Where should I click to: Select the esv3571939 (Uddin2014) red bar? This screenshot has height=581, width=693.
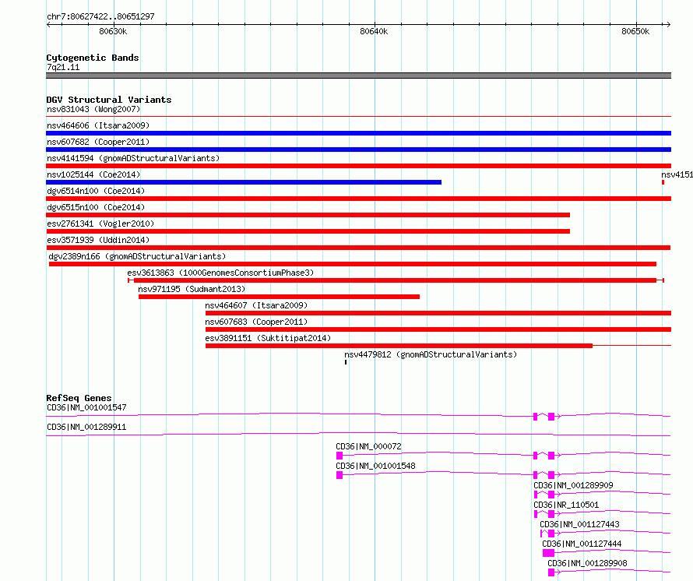point(358,248)
